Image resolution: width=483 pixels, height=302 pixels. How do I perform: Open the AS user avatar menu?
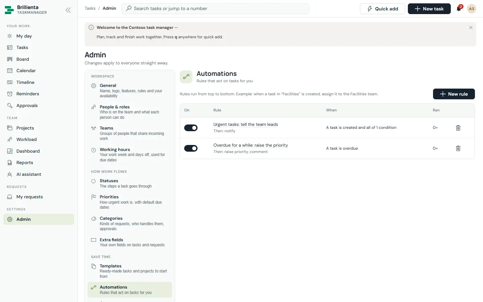point(472,9)
